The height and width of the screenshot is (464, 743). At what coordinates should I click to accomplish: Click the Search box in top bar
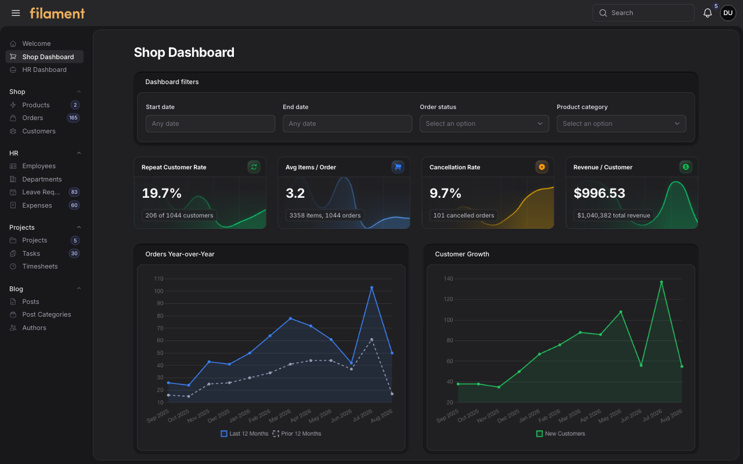click(643, 13)
